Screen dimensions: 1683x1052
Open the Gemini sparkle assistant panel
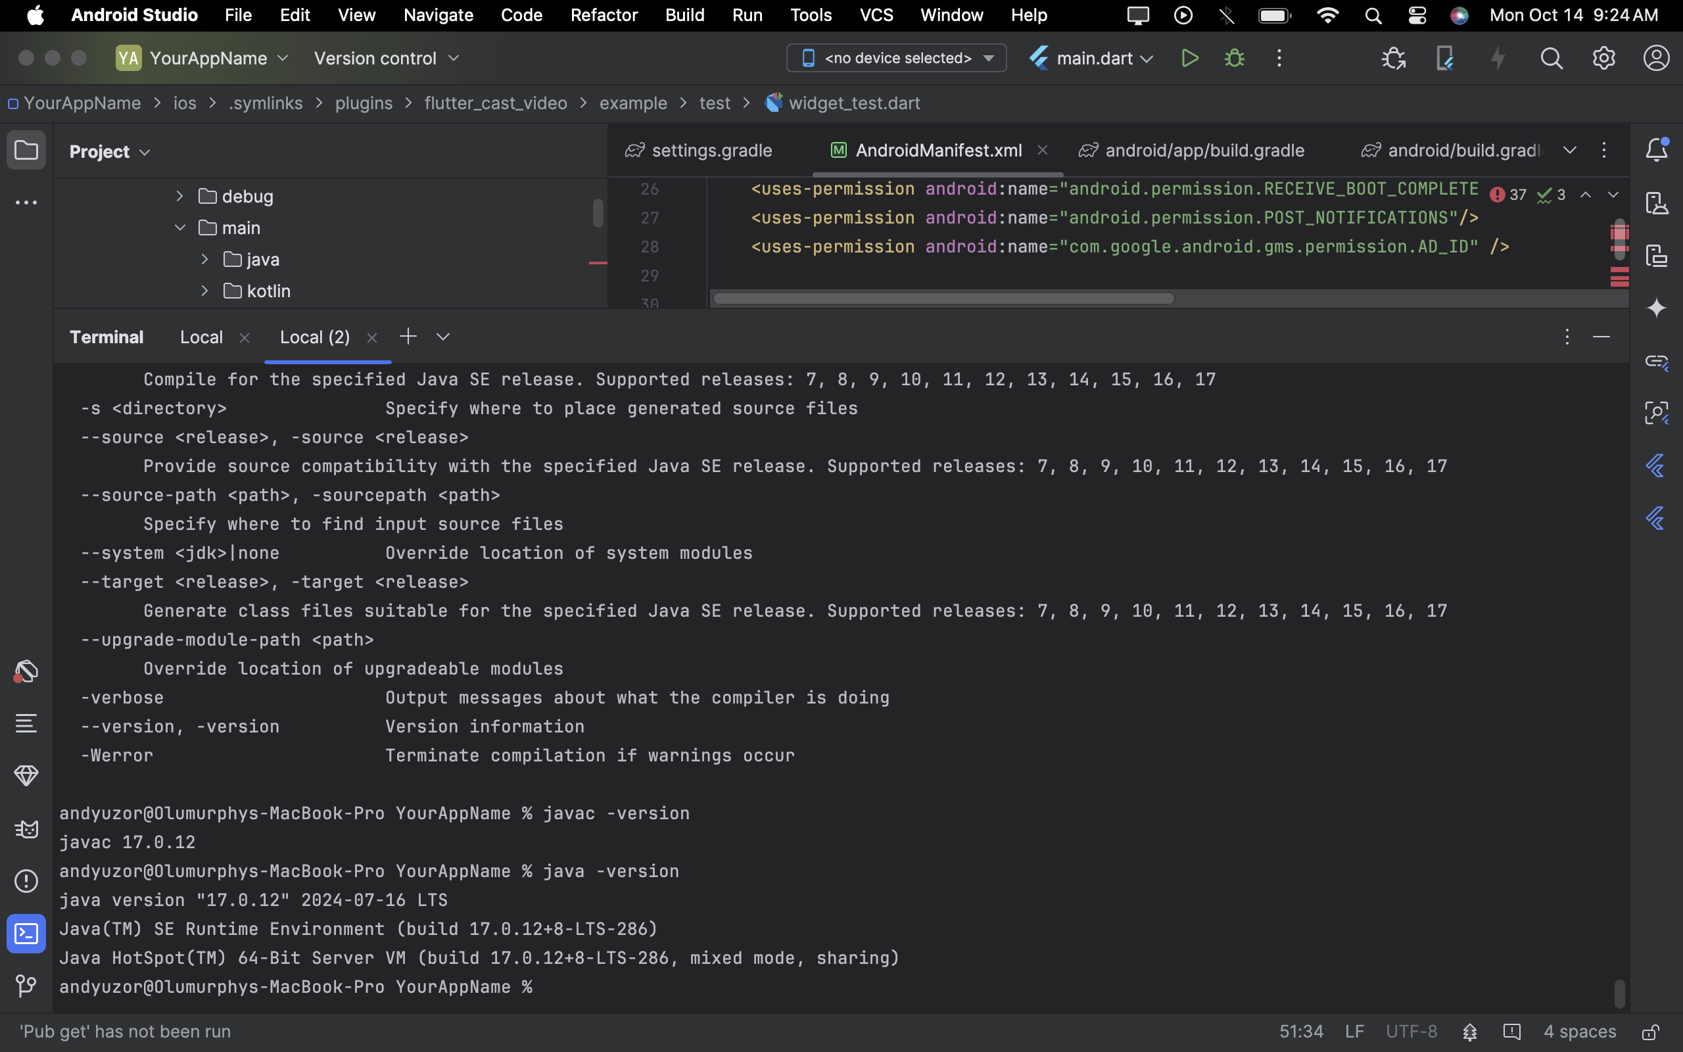1657,308
